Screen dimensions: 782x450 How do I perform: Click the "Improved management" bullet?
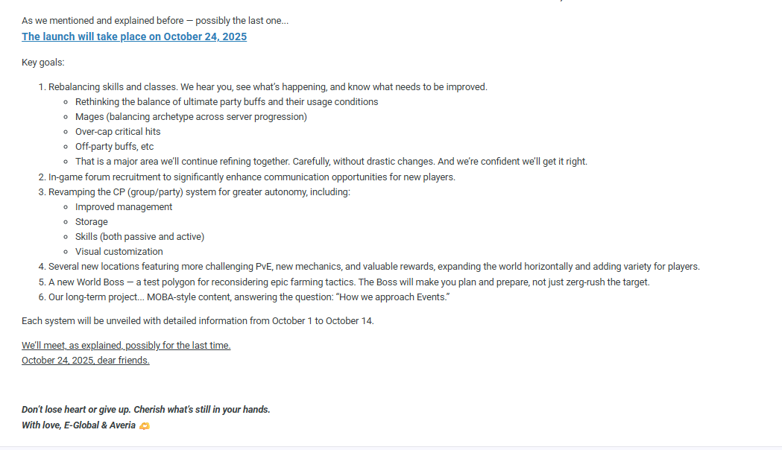(124, 207)
